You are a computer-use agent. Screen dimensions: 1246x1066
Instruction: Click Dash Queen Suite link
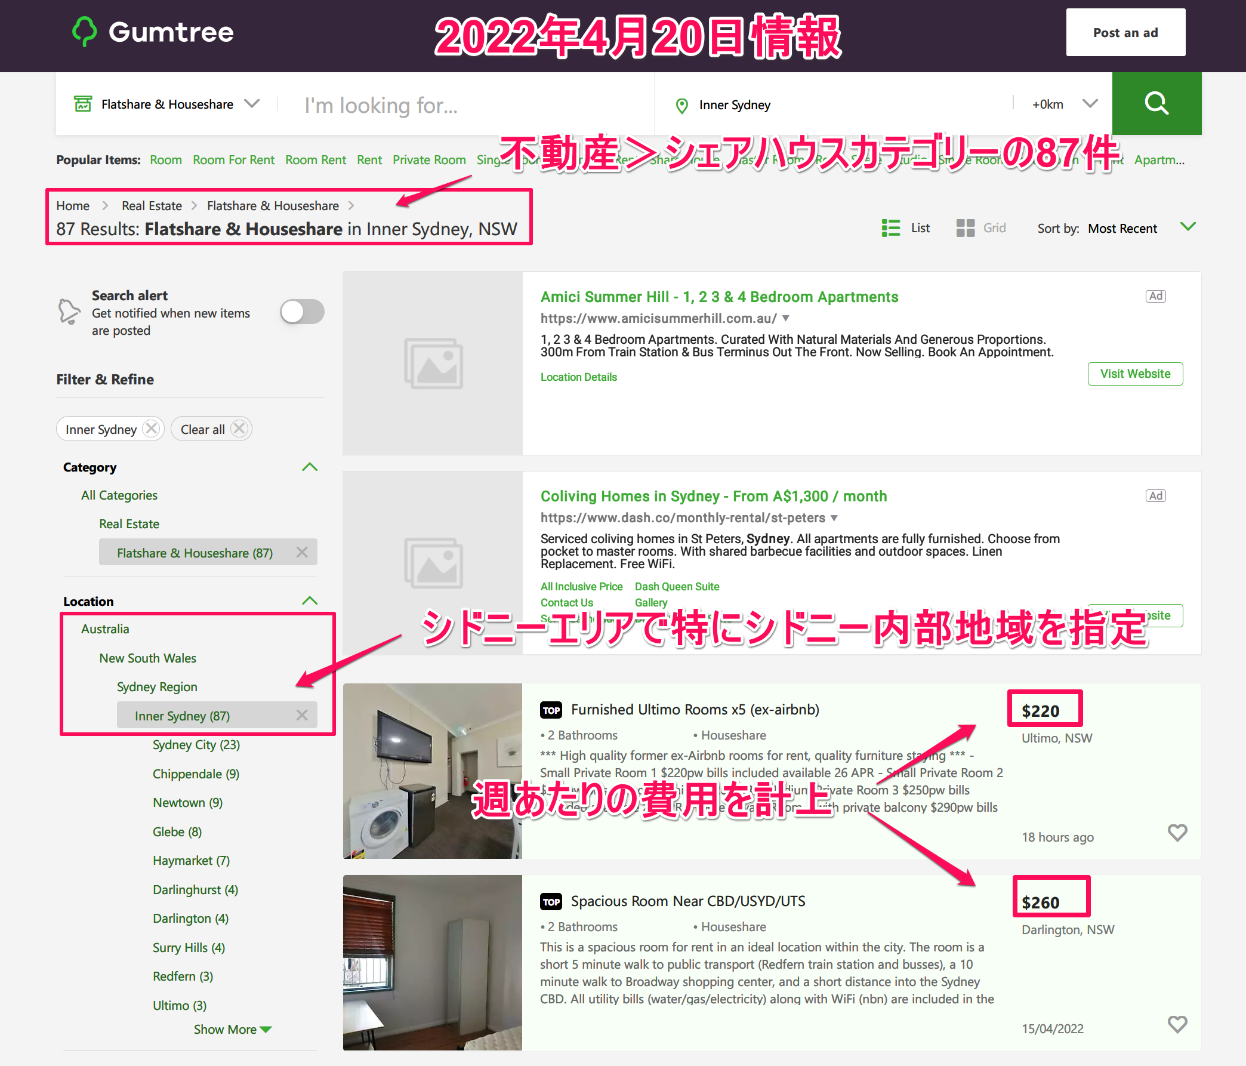677,587
